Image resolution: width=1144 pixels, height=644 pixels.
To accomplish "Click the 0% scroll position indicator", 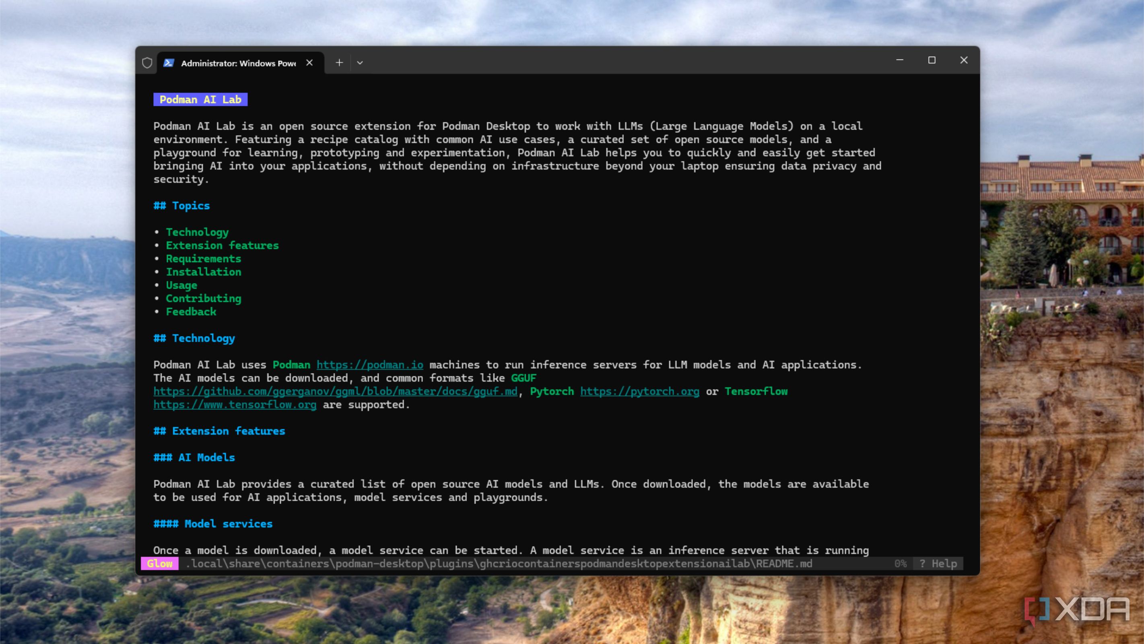I will click(x=900, y=563).
